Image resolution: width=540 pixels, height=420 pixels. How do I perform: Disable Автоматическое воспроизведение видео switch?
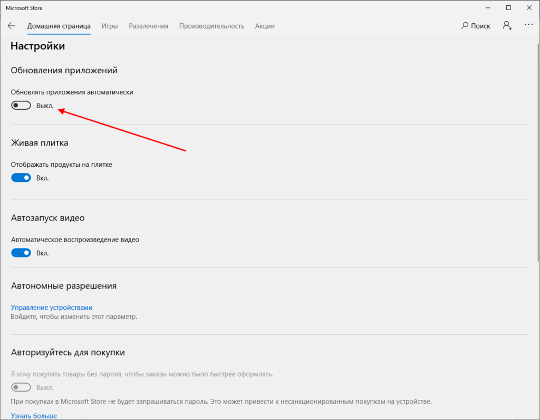point(21,253)
